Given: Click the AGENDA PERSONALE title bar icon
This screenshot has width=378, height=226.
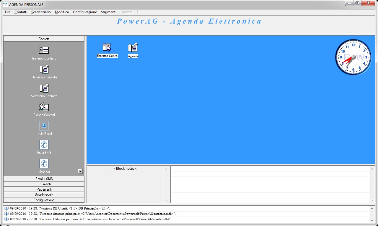Looking at the screenshot, I should (x=5, y=4).
